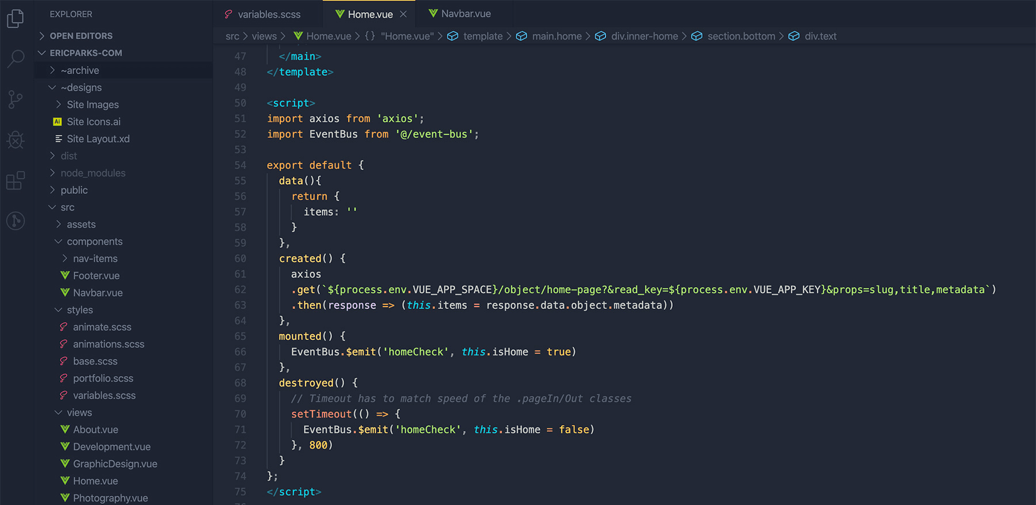Click the EXPLORER panel title
This screenshot has width=1036, height=505.
point(71,14)
